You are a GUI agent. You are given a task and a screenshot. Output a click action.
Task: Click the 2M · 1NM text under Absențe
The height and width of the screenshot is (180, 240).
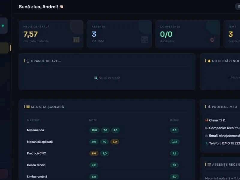(98, 41)
